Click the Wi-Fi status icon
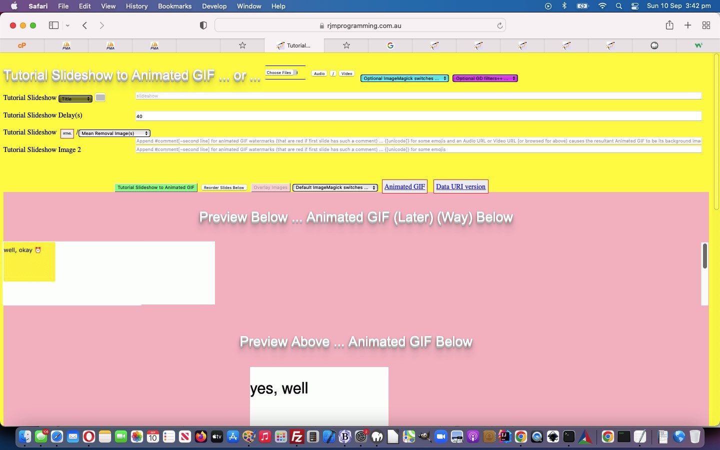This screenshot has width=720, height=450. click(602, 6)
